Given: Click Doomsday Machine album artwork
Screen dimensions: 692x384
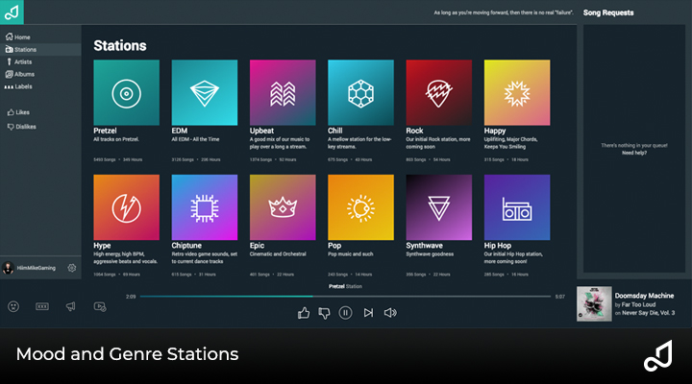Looking at the screenshot, I should tap(593, 303).
